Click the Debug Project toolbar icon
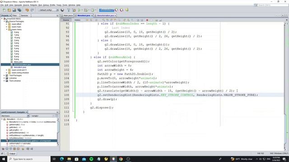The image size is (289, 162). (86, 10)
